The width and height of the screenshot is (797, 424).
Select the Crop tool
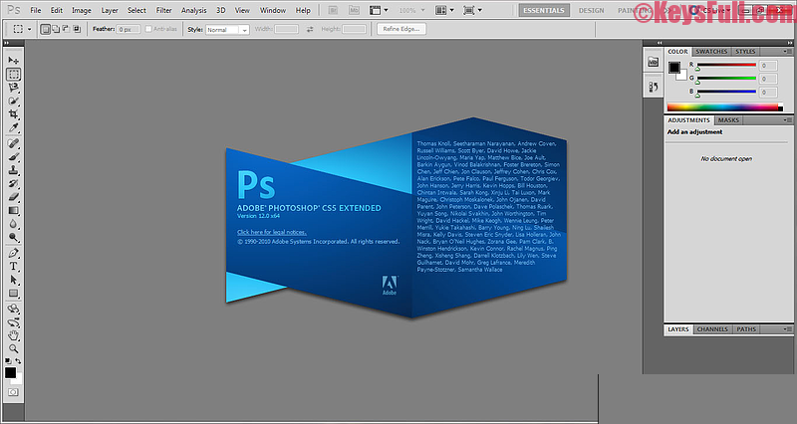(14, 115)
